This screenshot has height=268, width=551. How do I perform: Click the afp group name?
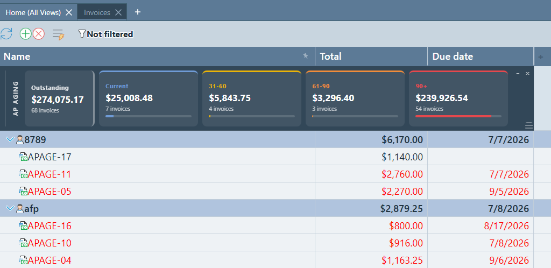tap(32, 209)
